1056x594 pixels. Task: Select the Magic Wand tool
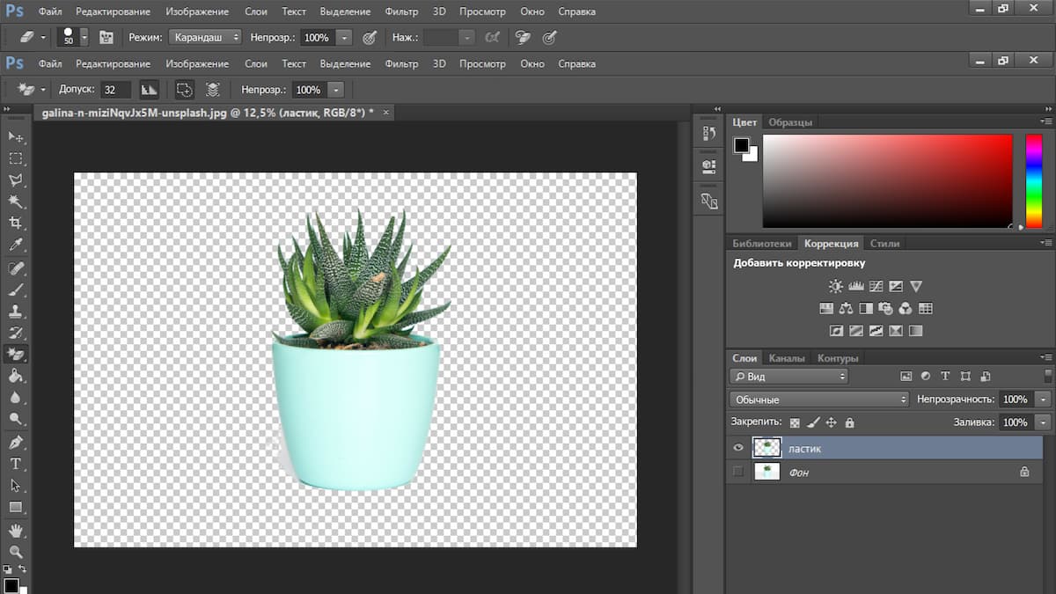16,202
